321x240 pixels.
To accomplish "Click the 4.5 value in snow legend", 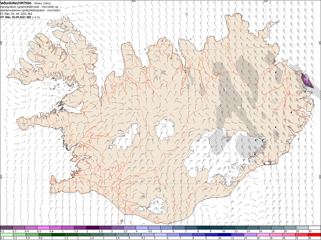I will tap(150, 231).
